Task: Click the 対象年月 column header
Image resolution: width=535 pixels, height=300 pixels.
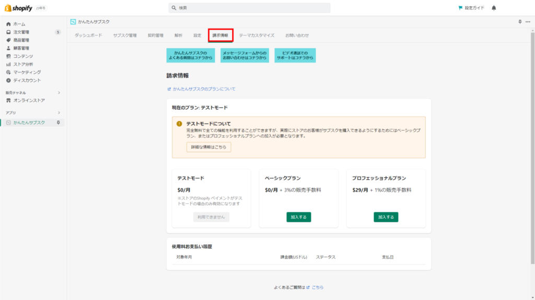Action: tap(184, 257)
